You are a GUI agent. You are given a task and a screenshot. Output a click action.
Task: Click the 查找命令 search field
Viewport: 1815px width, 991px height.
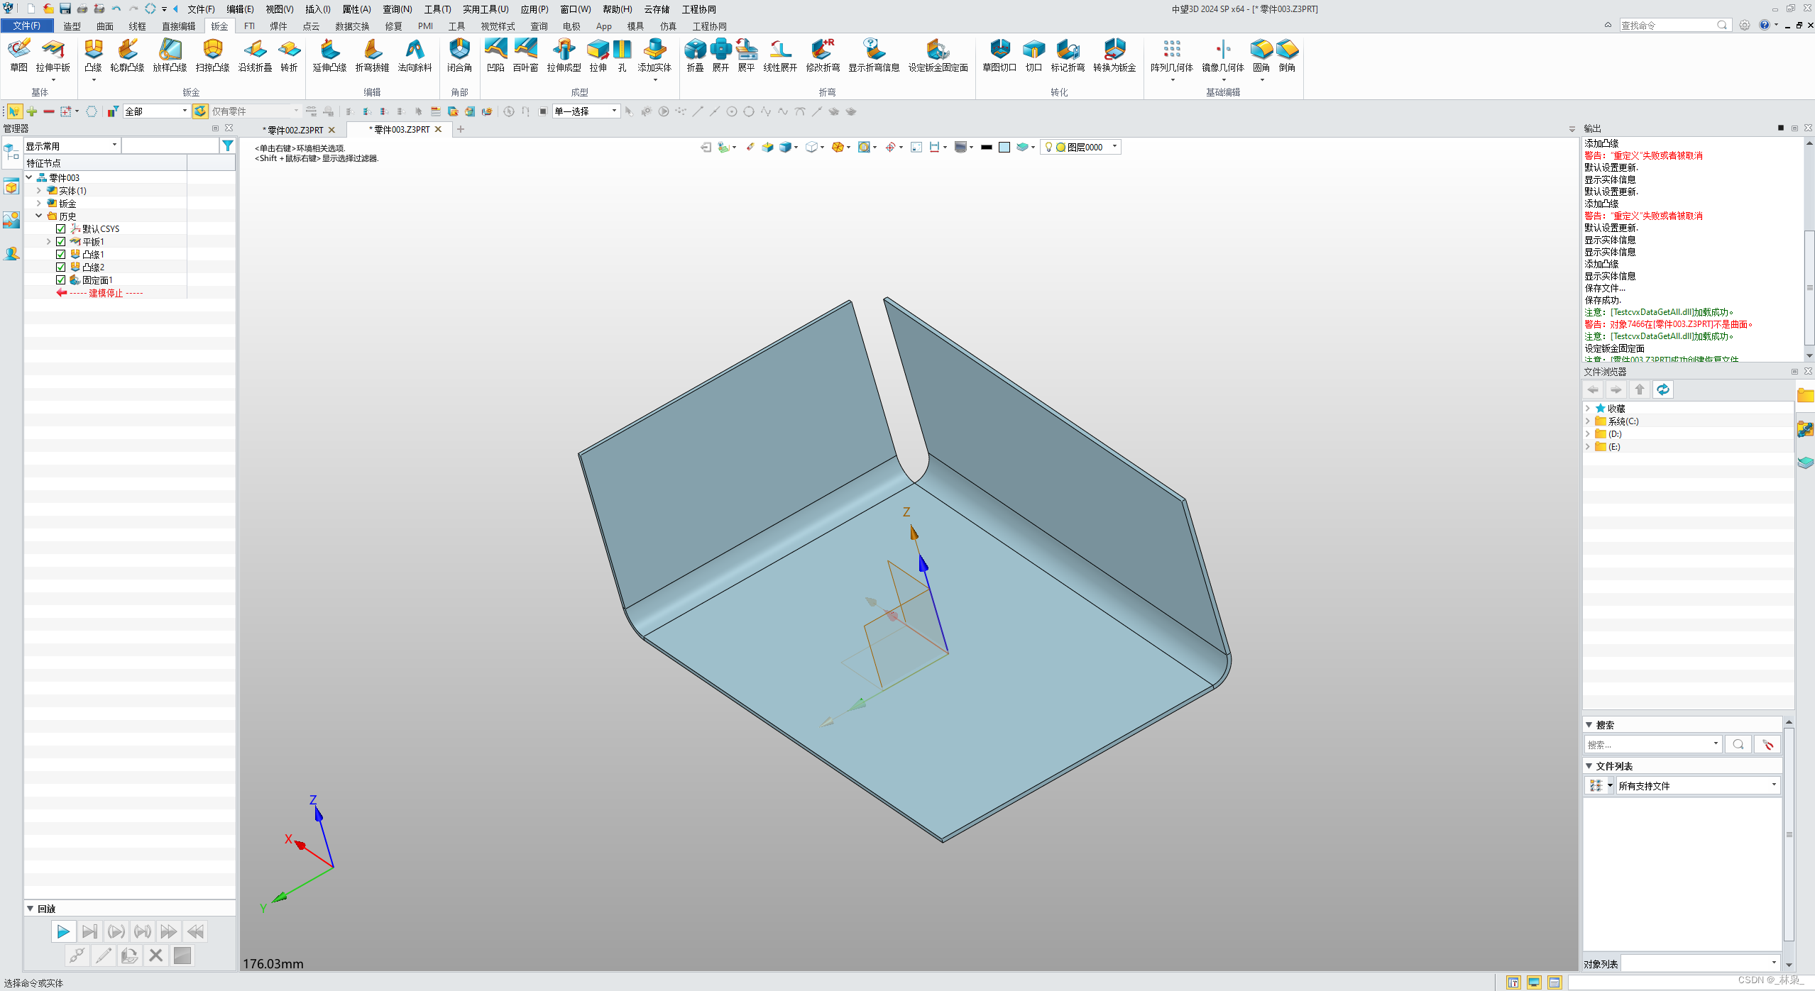1673,24
